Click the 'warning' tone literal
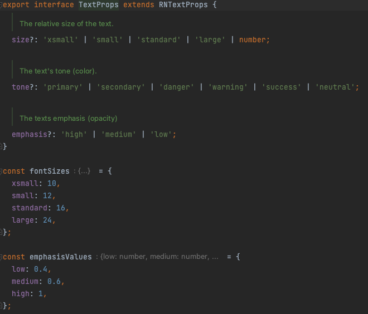The width and height of the screenshot is (368, 314). pos(227,87)
